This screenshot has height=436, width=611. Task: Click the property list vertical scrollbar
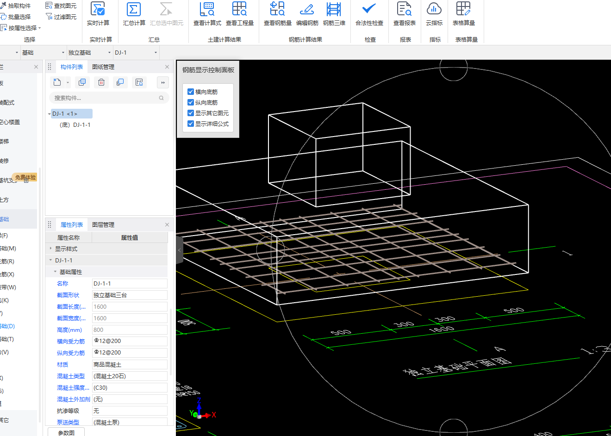pyautogui.click(x=171, y=342)
